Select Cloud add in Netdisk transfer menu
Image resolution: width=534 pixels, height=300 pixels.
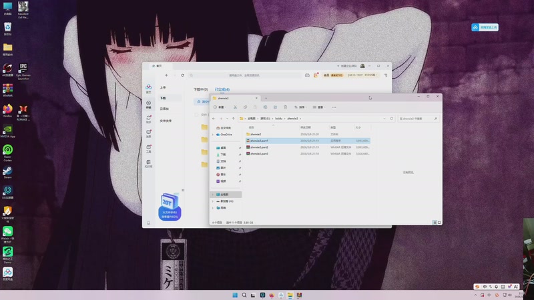point(164,109)
